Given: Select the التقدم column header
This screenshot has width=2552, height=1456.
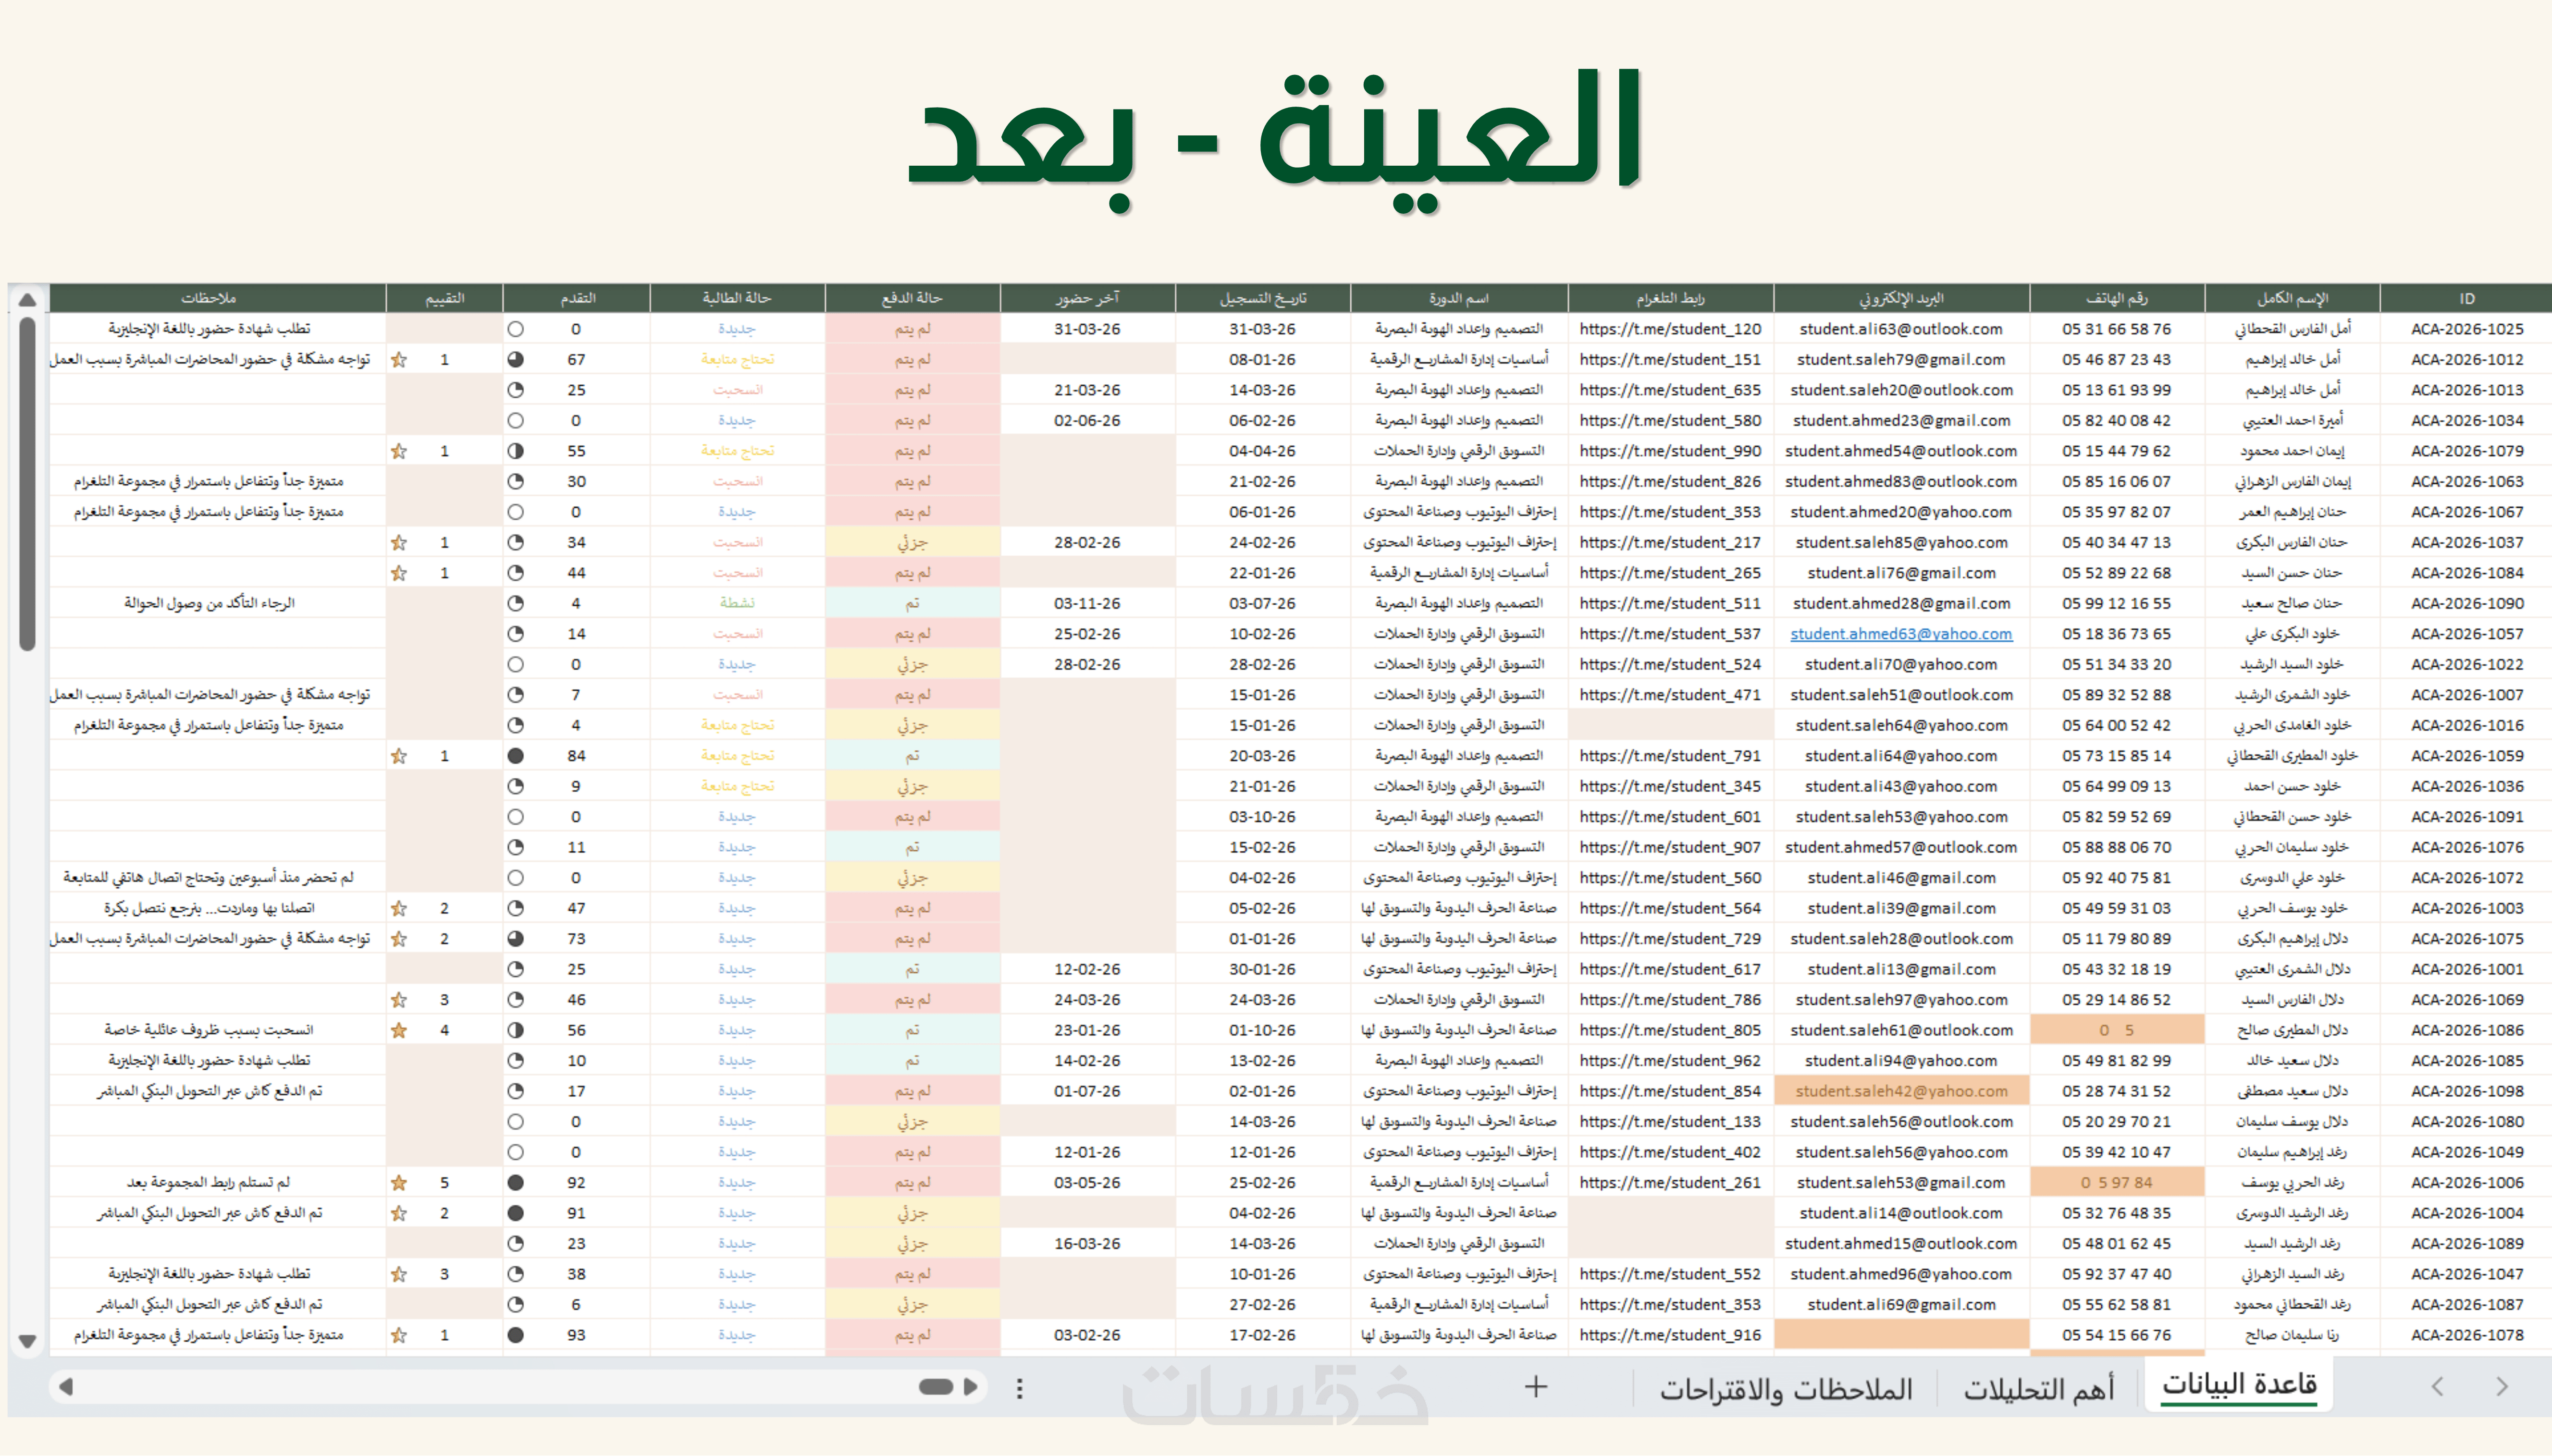Looking at the screenshot, I should coord(577,298).
